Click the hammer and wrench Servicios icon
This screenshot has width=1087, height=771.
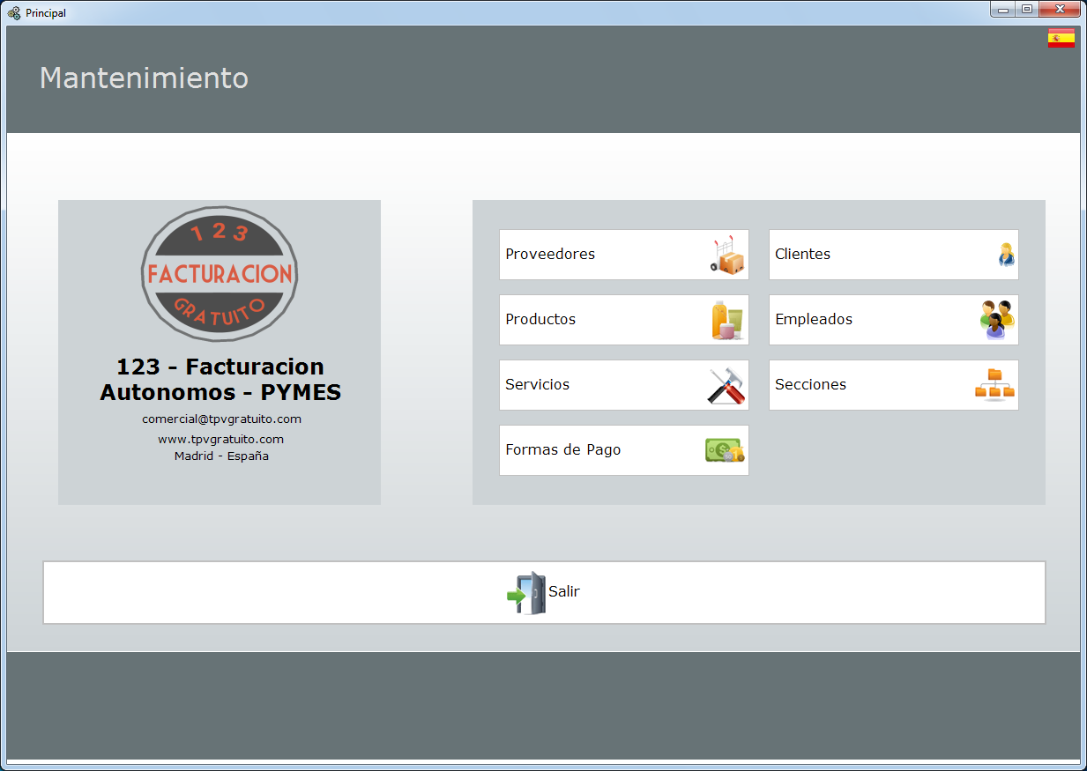(x=727, y=385)
